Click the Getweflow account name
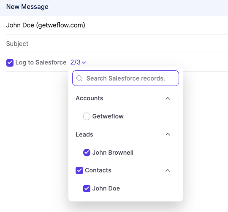Viewport: 228px width, 212px height. point(108,116)
